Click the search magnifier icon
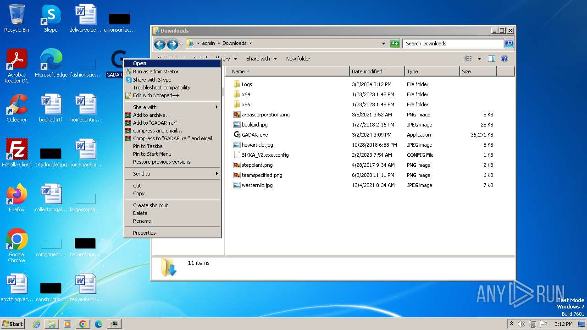 pos(509,44)
